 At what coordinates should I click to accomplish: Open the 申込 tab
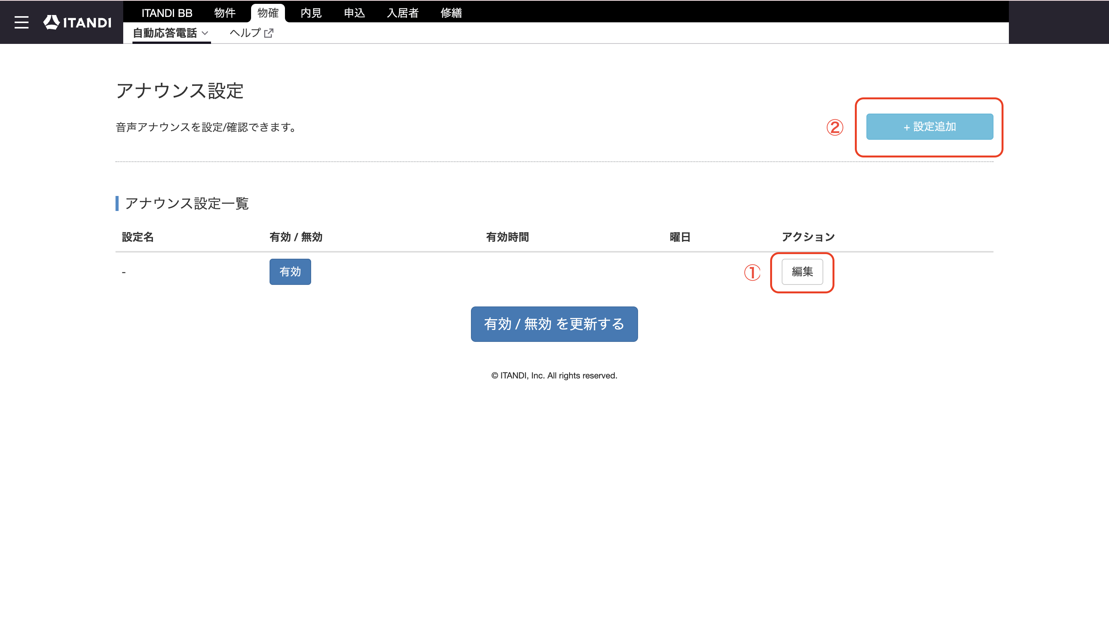[354, 13]
